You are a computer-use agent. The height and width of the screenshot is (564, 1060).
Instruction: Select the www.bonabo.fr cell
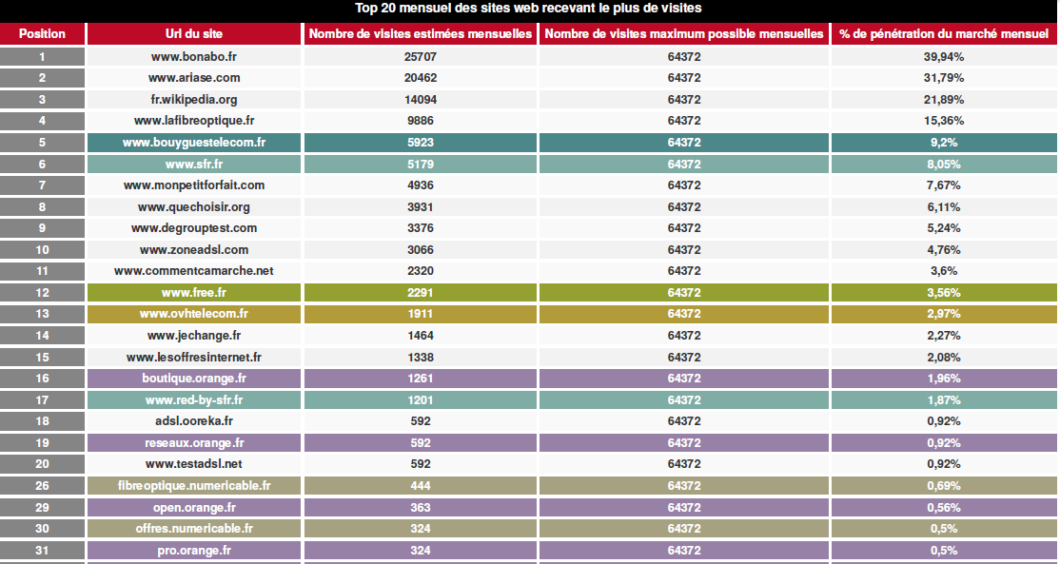pos(194,57)
